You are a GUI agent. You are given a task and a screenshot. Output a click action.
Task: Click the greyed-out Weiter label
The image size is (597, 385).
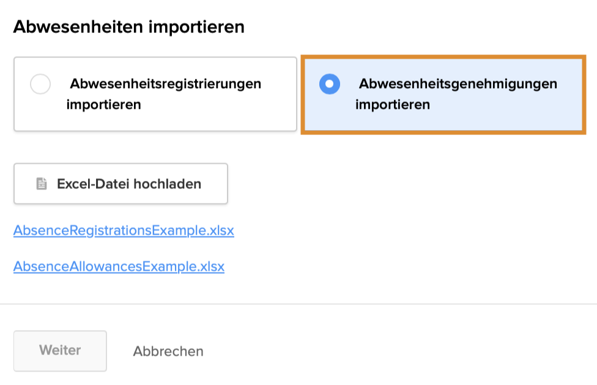[x=60, y=351]
